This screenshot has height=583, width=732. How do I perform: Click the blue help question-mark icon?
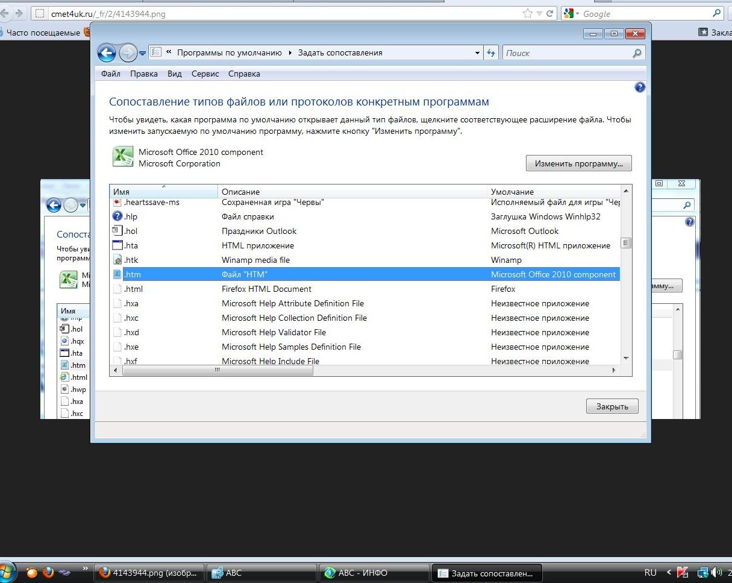pos(640,87)
